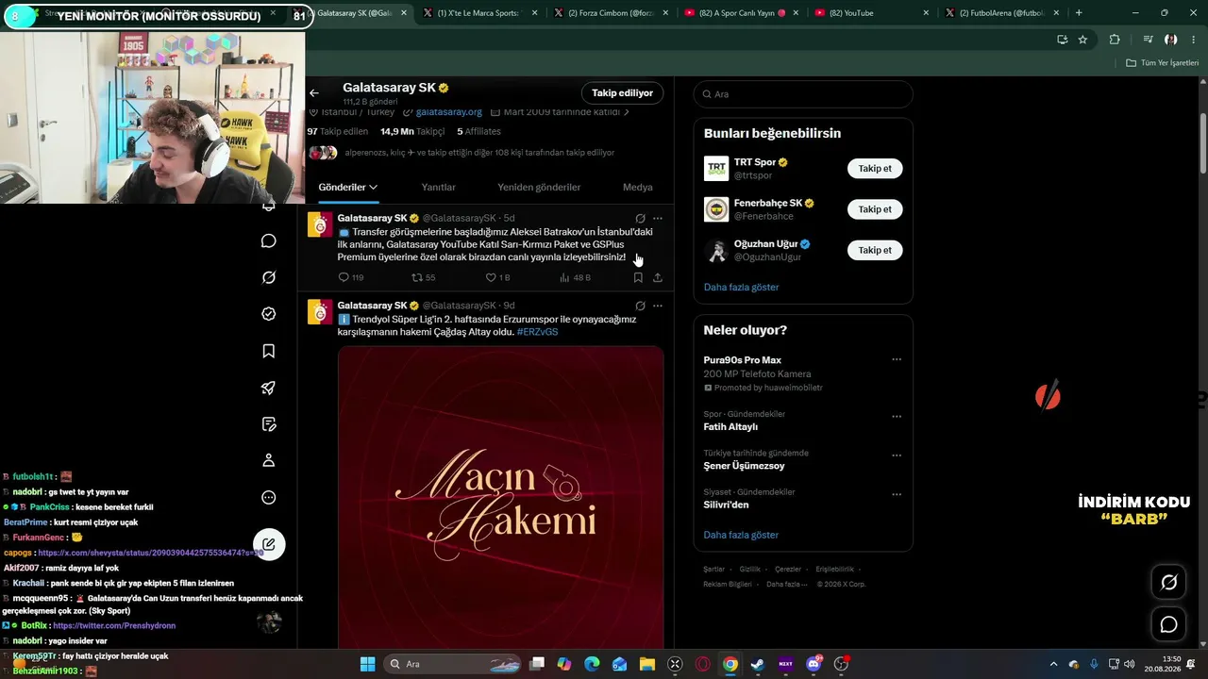1208x679 pixels.
Task: Show more trends under Neler oluyor
Action: [741, 535]
